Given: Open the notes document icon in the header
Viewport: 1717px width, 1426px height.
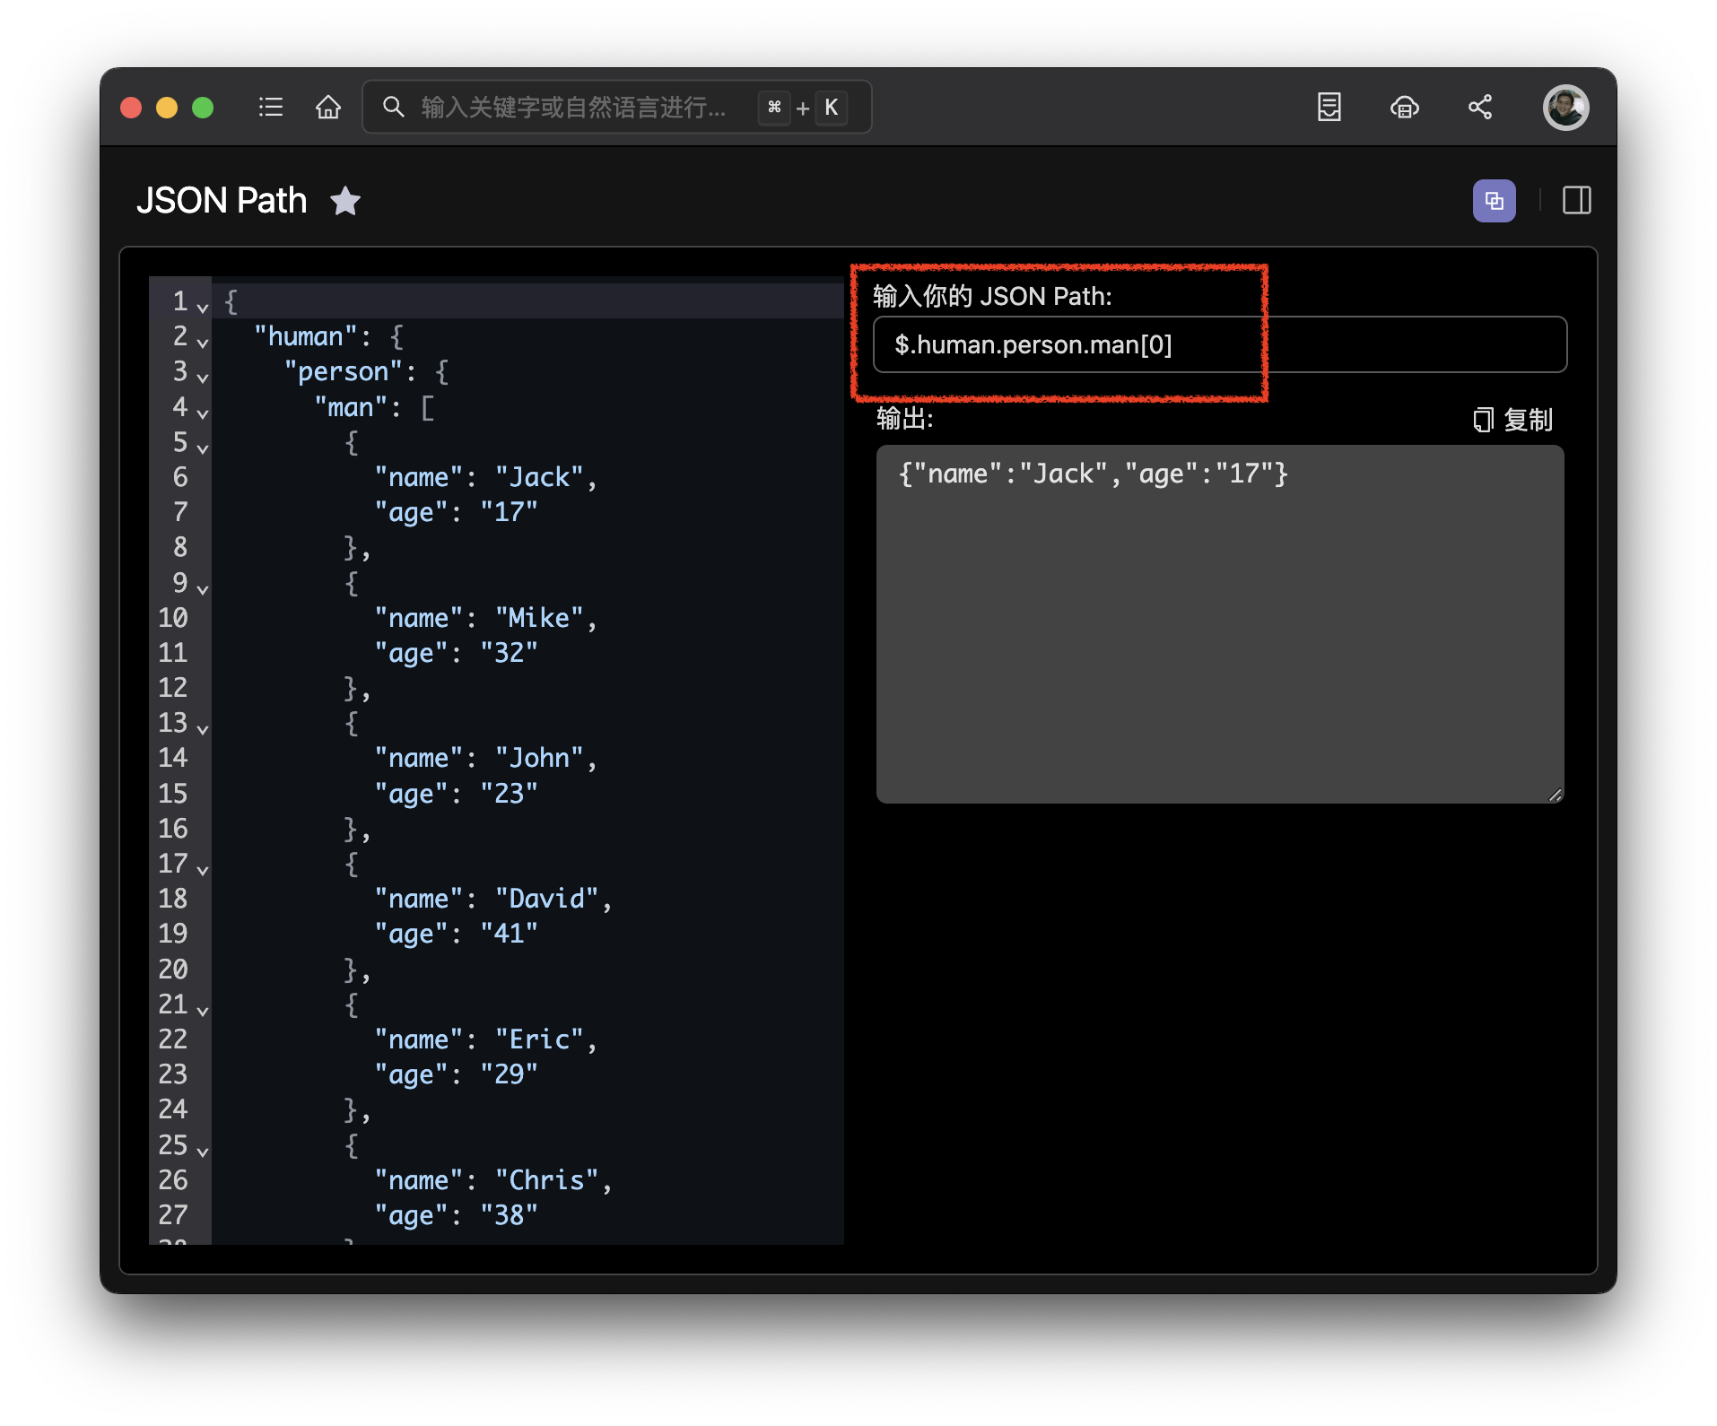Looking at the screenshot, I should [x=1329, y=108].
